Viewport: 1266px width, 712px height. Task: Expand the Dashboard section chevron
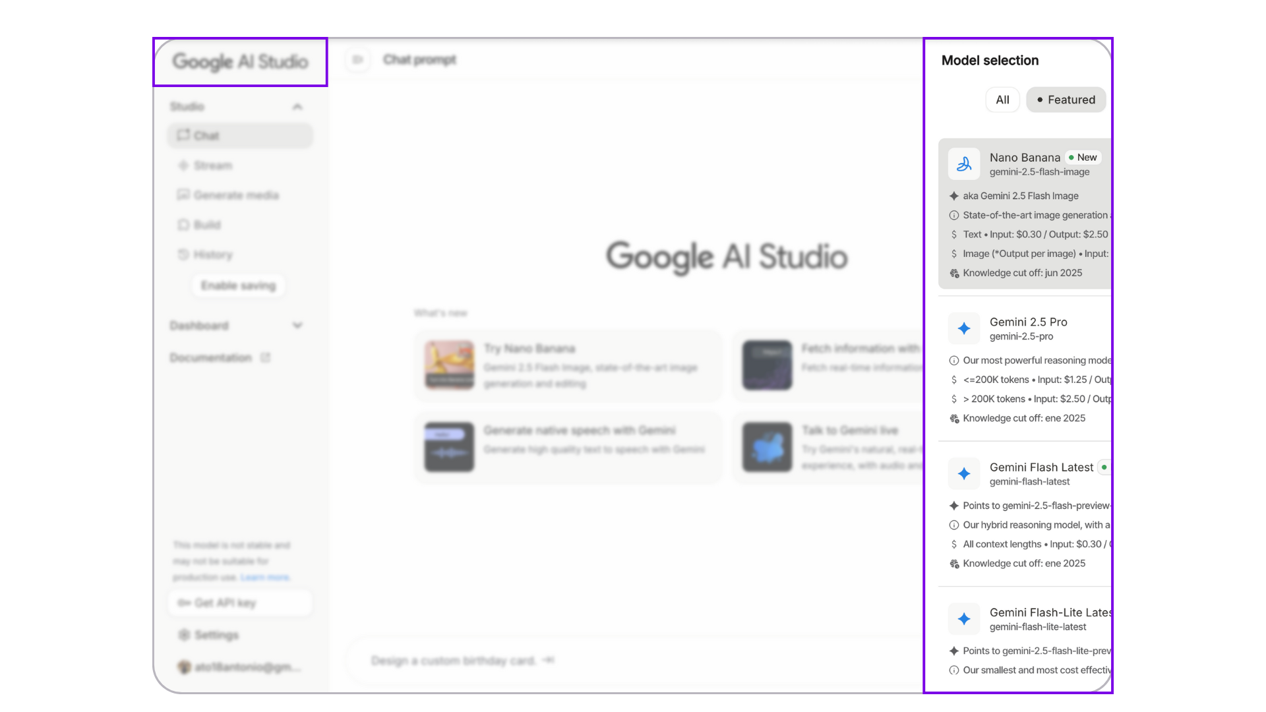point(297,326)
